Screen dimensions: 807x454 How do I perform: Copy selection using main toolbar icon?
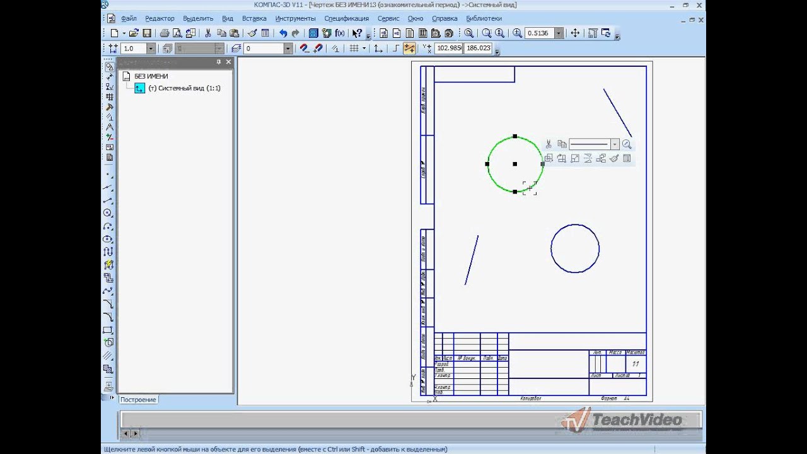tap(221, 33)
